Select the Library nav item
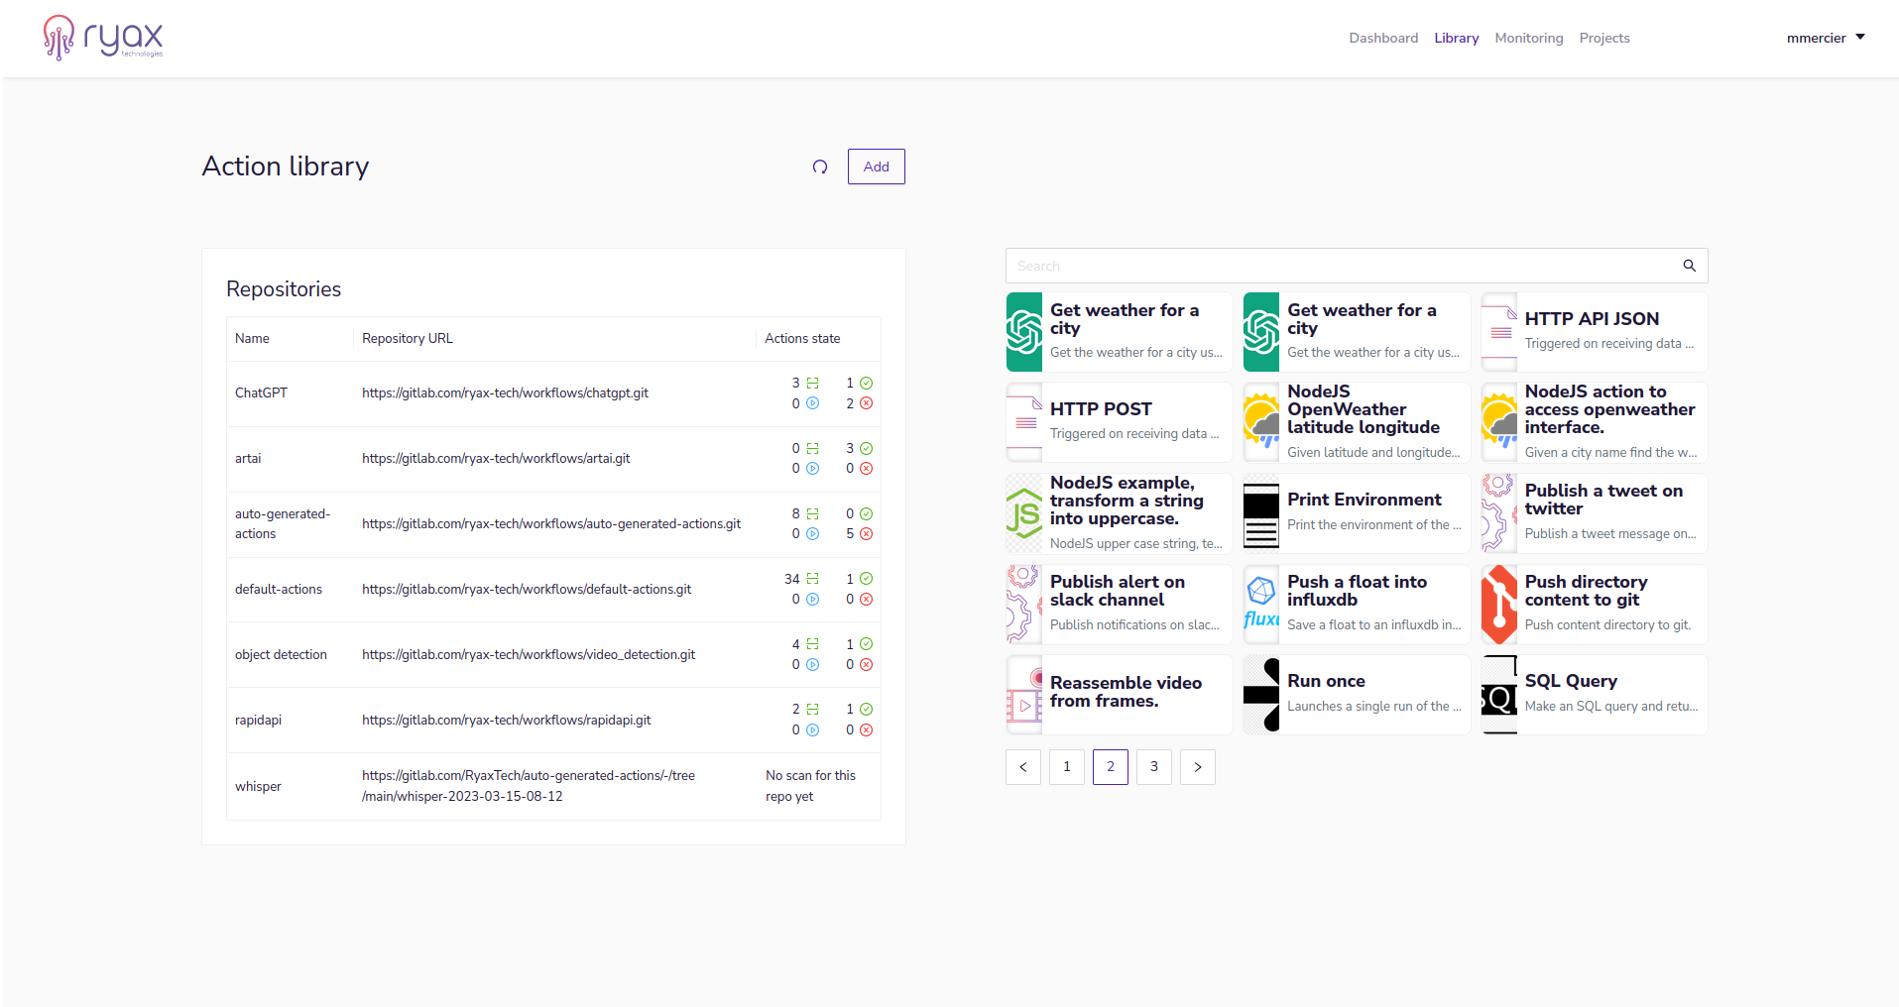 [1456, 38]
